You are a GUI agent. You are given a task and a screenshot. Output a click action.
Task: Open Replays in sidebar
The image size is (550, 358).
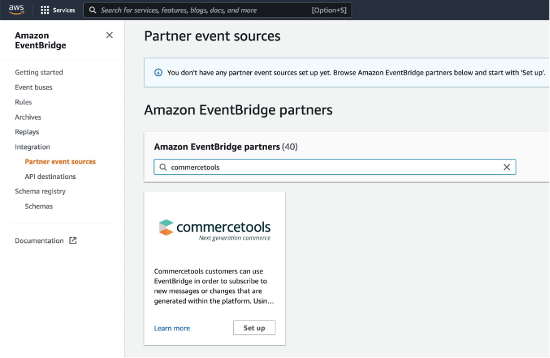pos(27,132)
